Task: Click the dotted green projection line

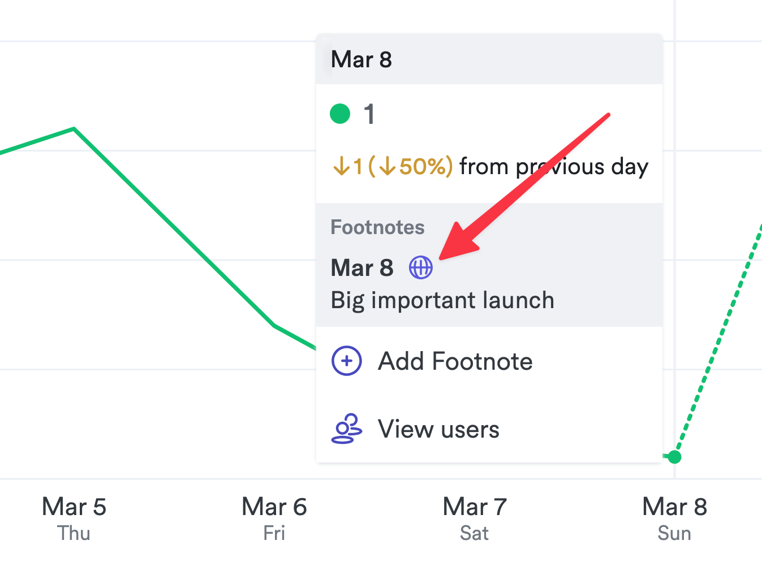Action: (718, 340)
